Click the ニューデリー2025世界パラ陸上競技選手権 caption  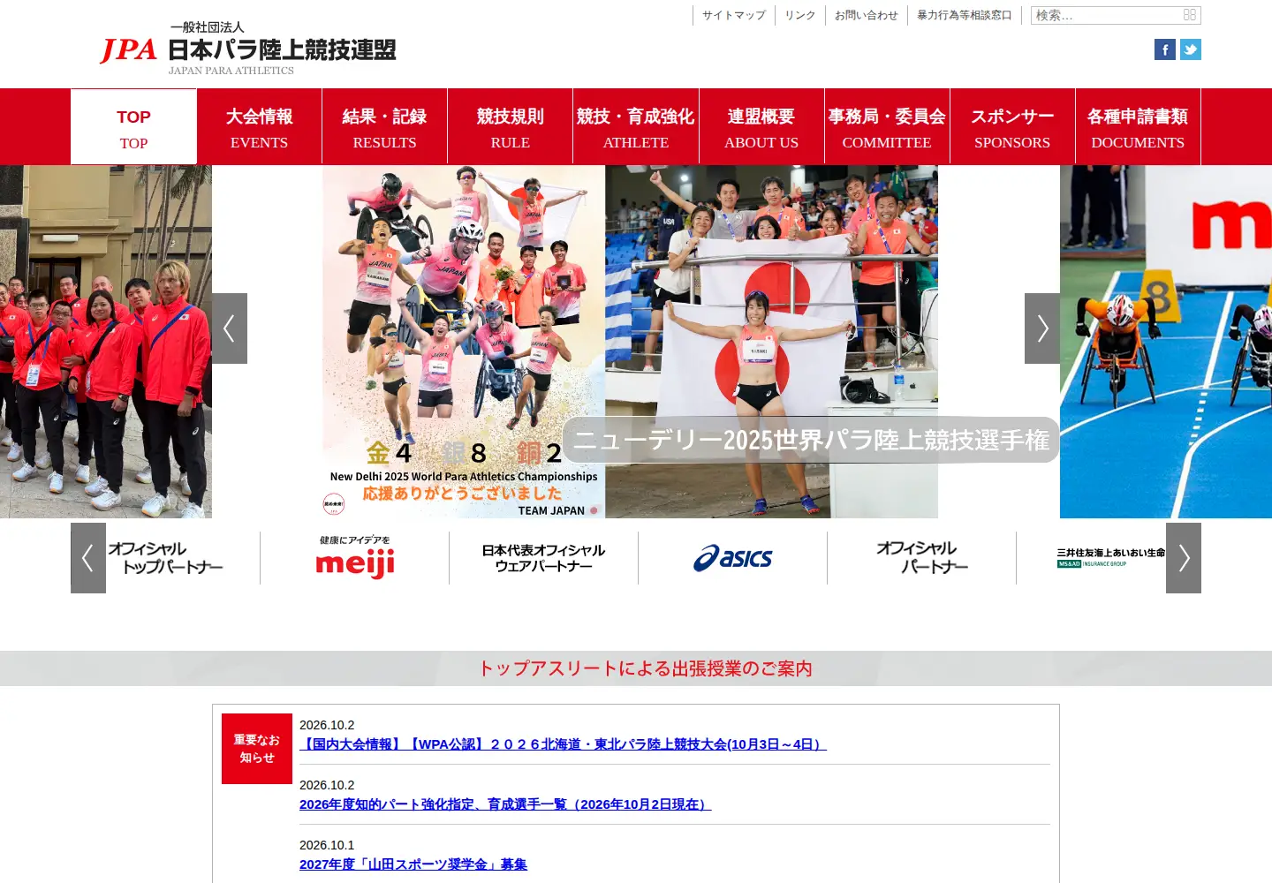point(811,440)
